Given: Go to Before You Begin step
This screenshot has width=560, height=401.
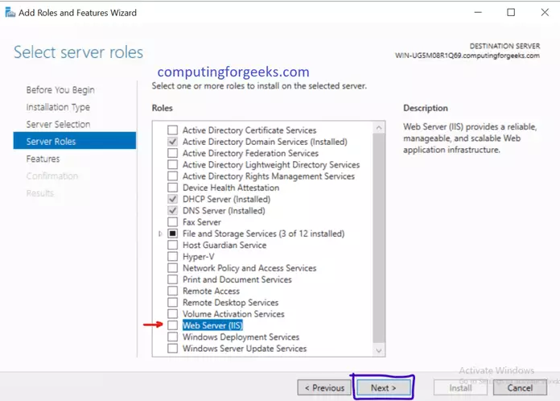Looking at the screenshot, I should coord(60,89).
